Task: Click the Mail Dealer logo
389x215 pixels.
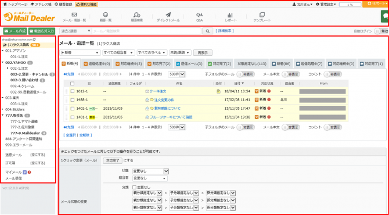Action: pos(29,17)
